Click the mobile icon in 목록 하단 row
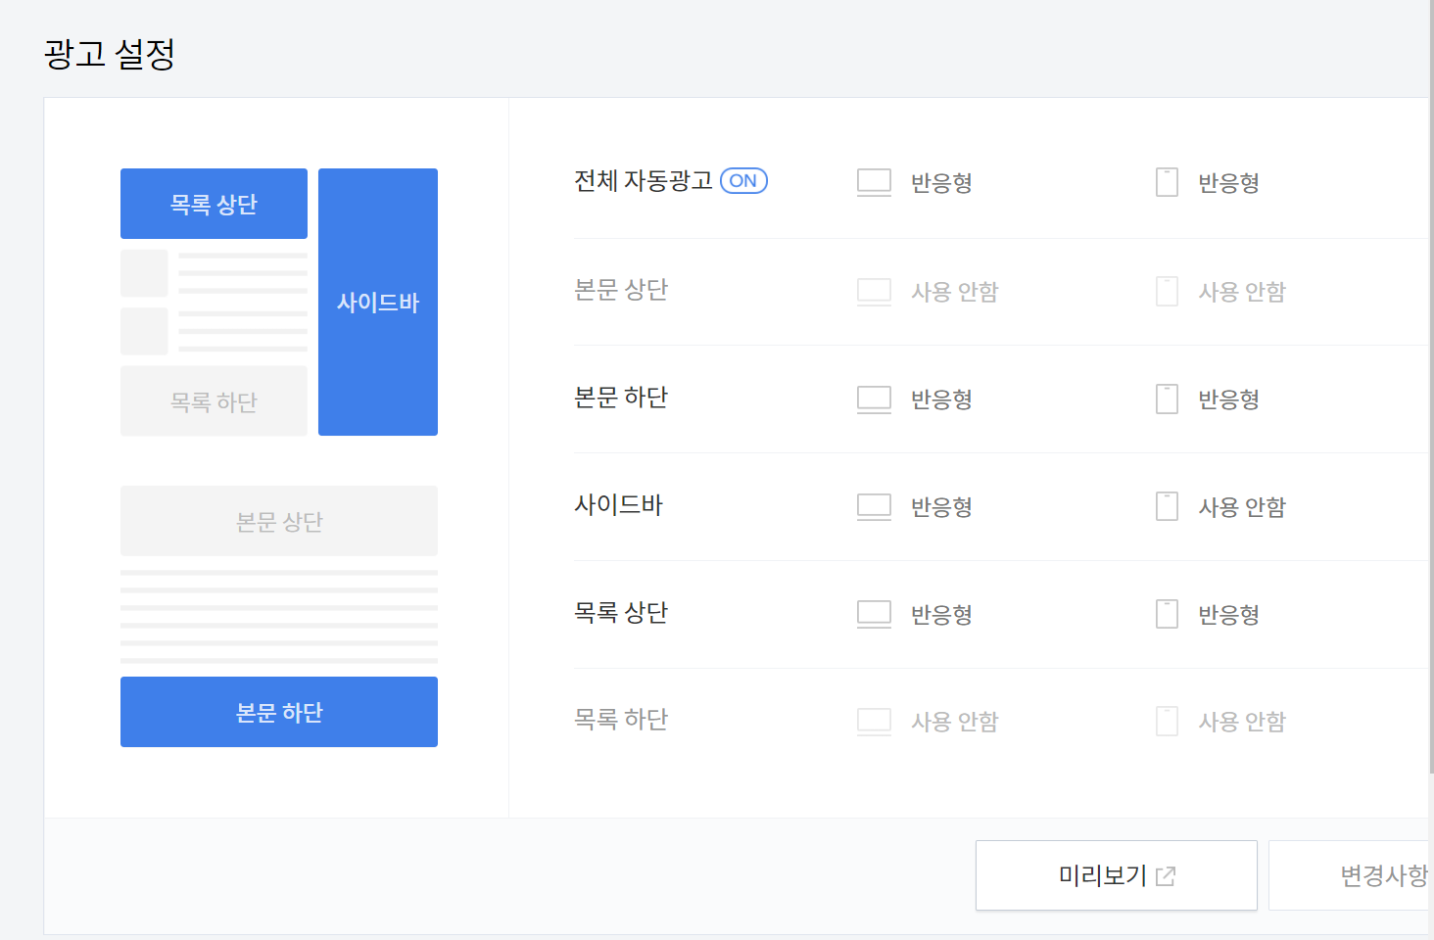The image size is (1434, 940). pyautogui.click(x=1167, y=722)
